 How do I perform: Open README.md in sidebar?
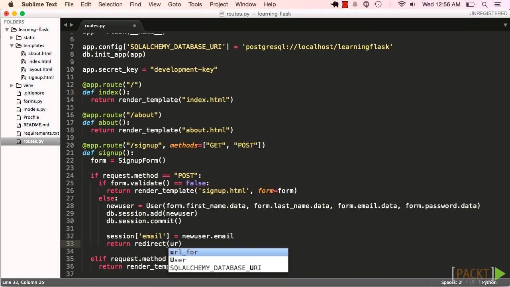tap(36, 125)
